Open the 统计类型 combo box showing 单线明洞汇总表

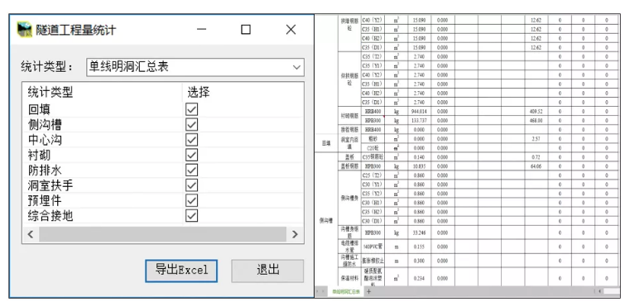(195, 67)
